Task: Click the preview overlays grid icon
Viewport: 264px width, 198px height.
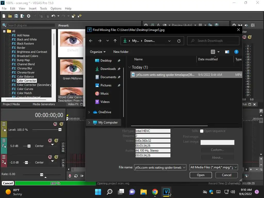Action: pyautogui.click(x=200, y=25)
